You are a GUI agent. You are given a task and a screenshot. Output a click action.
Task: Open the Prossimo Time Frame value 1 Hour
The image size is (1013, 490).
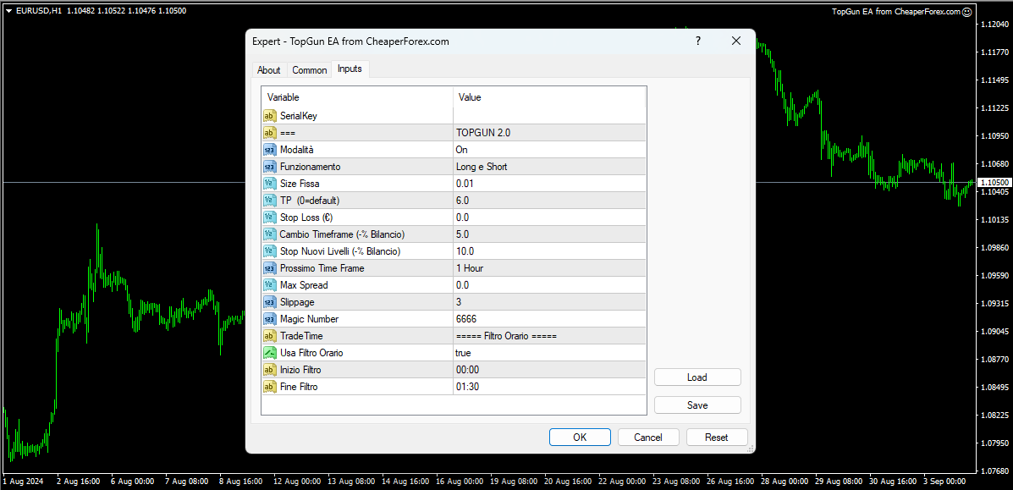pos(549,268)
